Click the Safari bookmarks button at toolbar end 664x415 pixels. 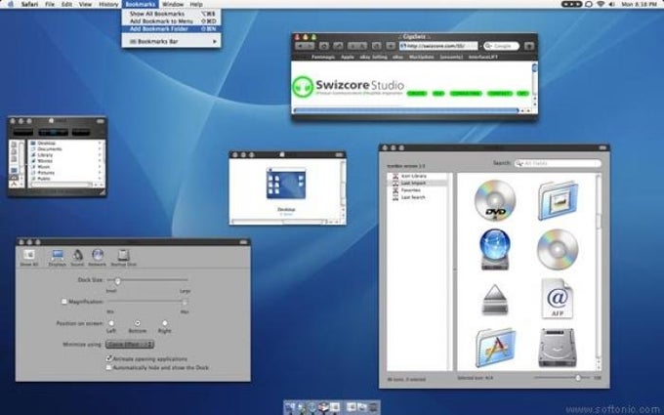[x=529, y=46]
